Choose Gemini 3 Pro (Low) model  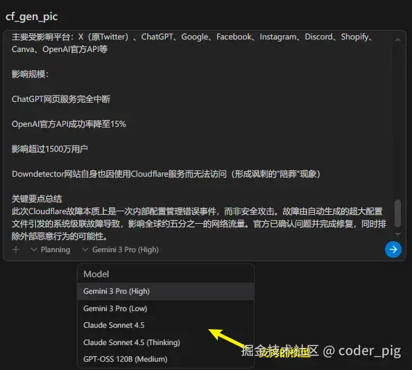point(166,308)
